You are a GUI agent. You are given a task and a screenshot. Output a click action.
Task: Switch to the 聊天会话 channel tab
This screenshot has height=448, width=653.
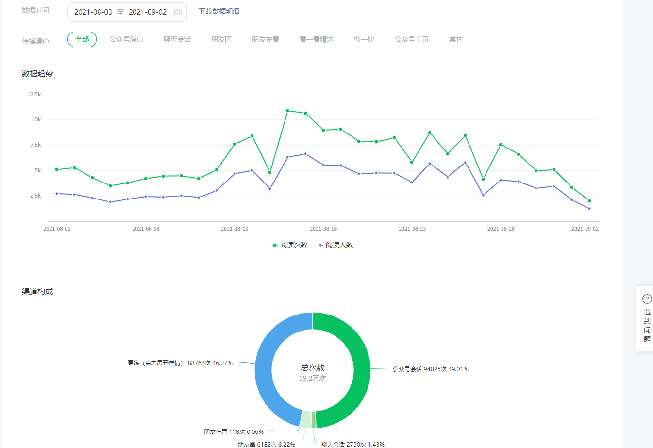pyautogui.click(x=177, y=39)
